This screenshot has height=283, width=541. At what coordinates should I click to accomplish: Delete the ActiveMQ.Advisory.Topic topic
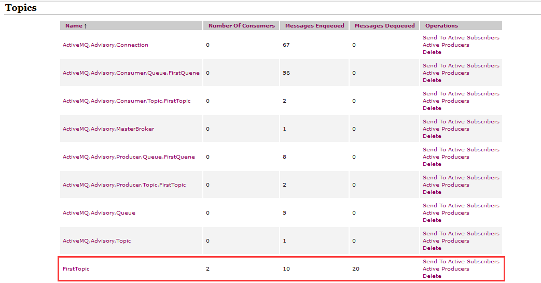[x=432, y=248]
